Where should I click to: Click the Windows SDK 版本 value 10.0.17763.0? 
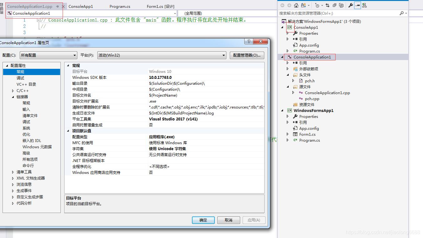160,77
